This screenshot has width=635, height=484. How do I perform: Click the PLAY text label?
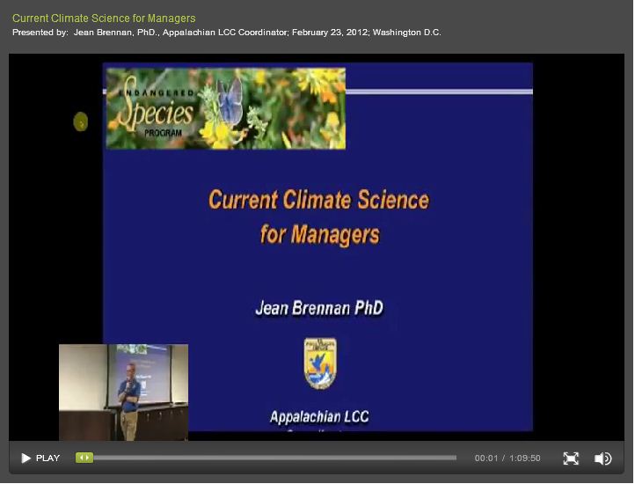point(47,458)
